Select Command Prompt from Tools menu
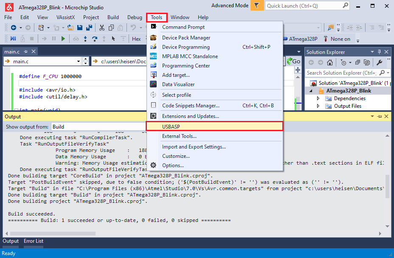The width and height of the screenshot is (394, 258). (215, 27)
